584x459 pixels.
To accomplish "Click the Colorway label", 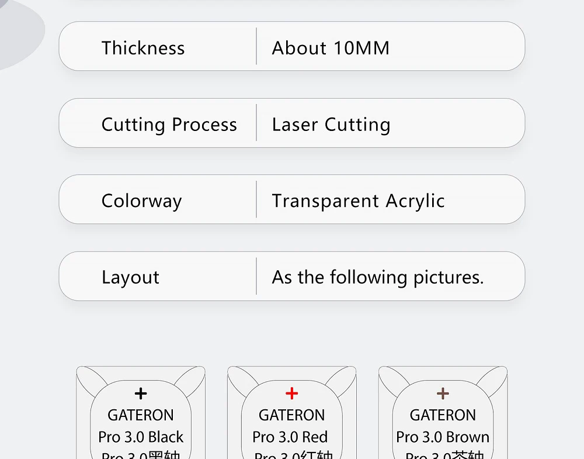I will click(142, 201).
